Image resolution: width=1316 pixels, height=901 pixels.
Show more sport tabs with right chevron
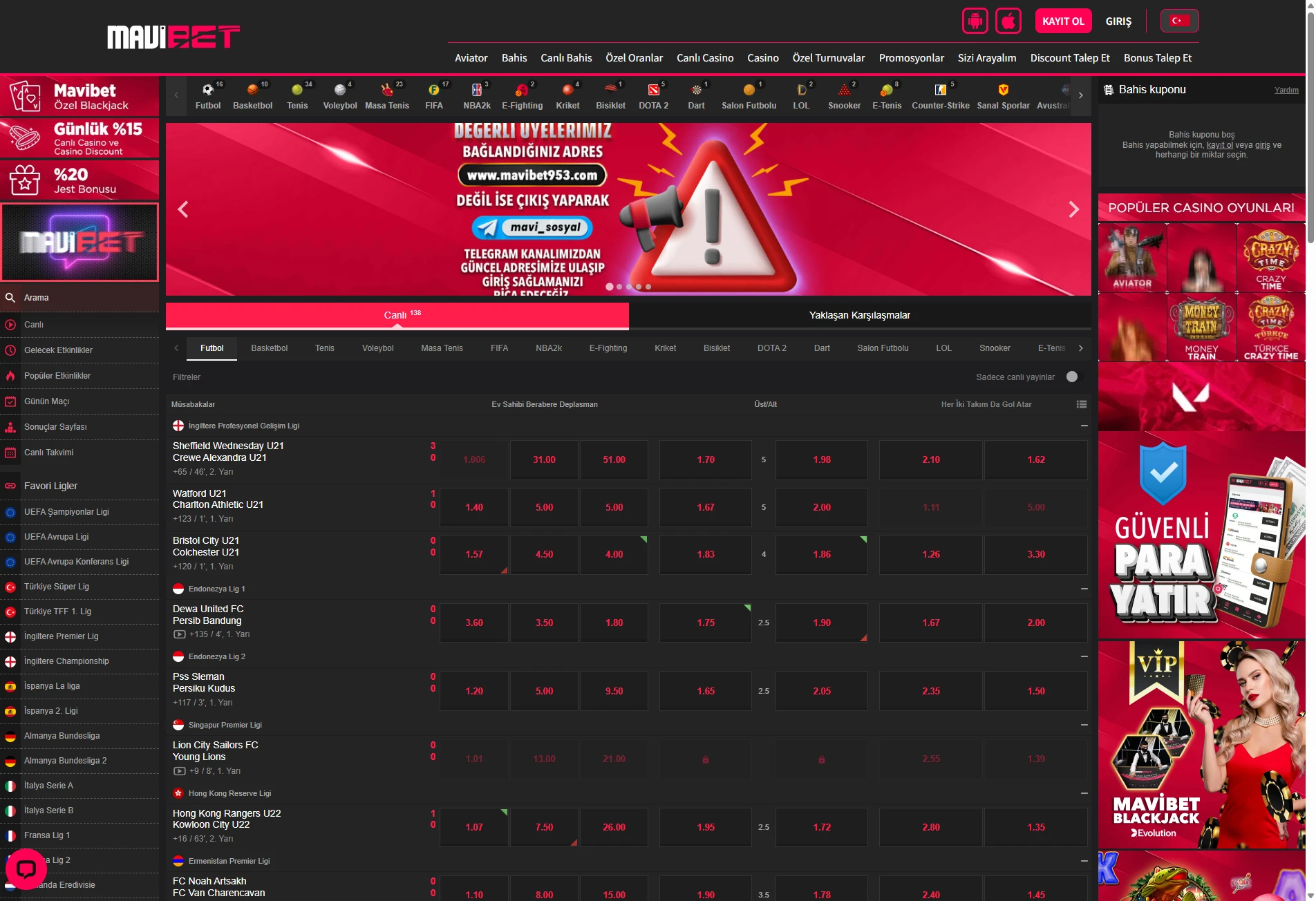click(1081, 348)
